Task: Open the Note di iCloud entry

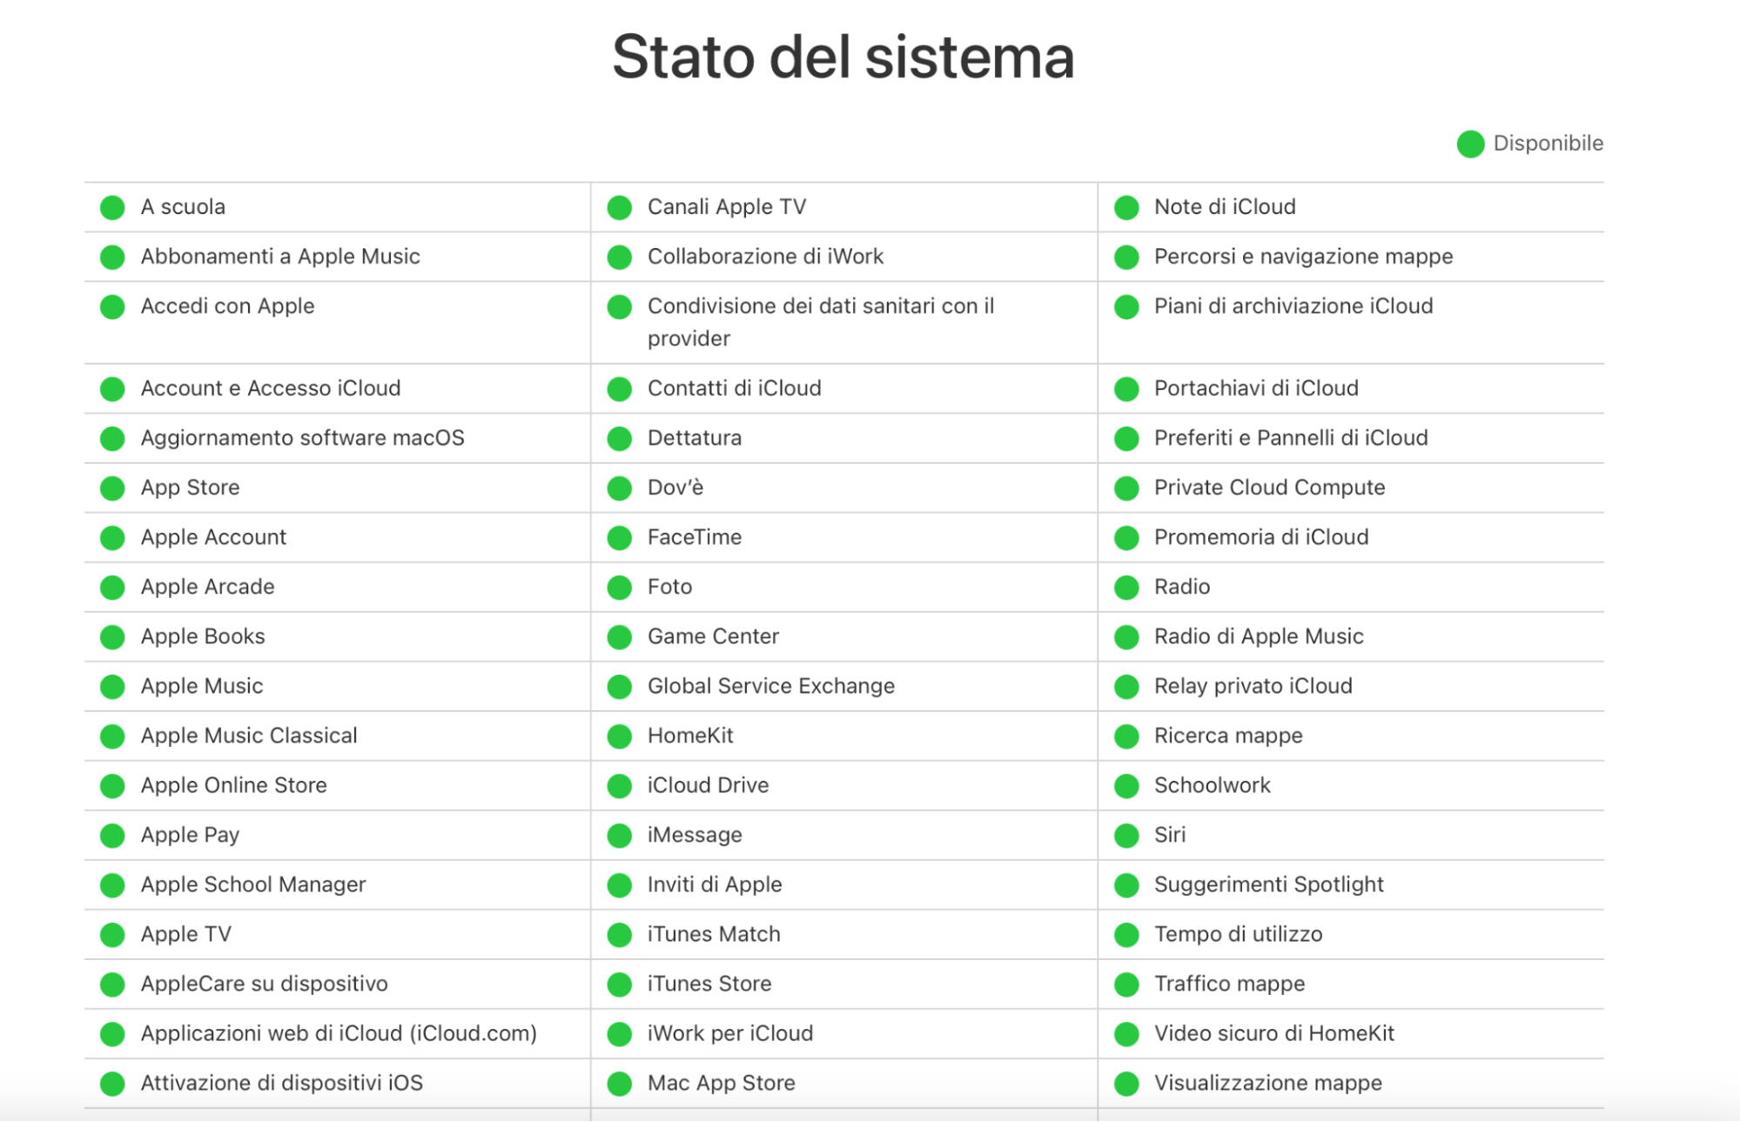Action: (x=1224, y=206)
